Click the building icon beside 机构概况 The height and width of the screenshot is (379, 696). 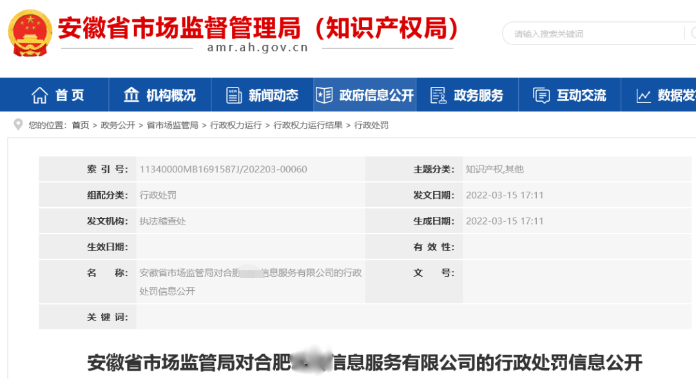tap(131, 95)
